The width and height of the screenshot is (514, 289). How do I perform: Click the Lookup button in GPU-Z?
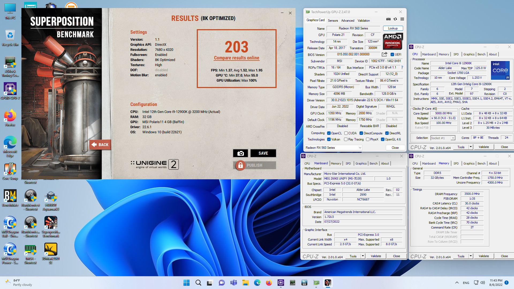[393, 28]
